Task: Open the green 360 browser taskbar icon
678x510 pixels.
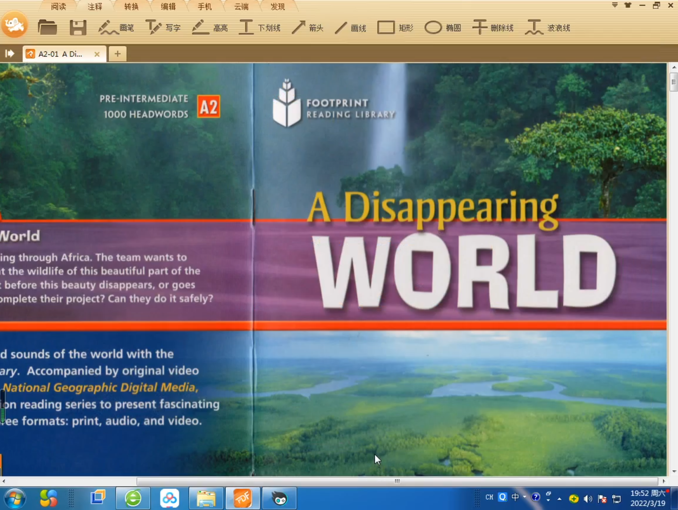Action: click(x=133, y=498)
